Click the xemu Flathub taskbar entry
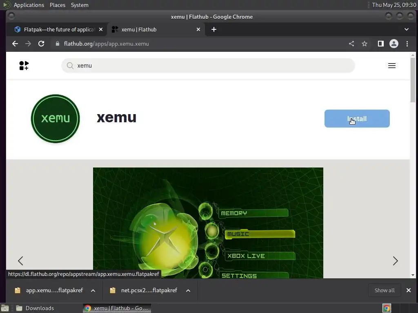Viewport: 418px width, 313px height. click(117, 308)
